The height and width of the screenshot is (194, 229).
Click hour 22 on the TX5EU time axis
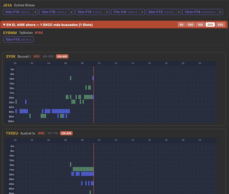(x=200, y=140)
